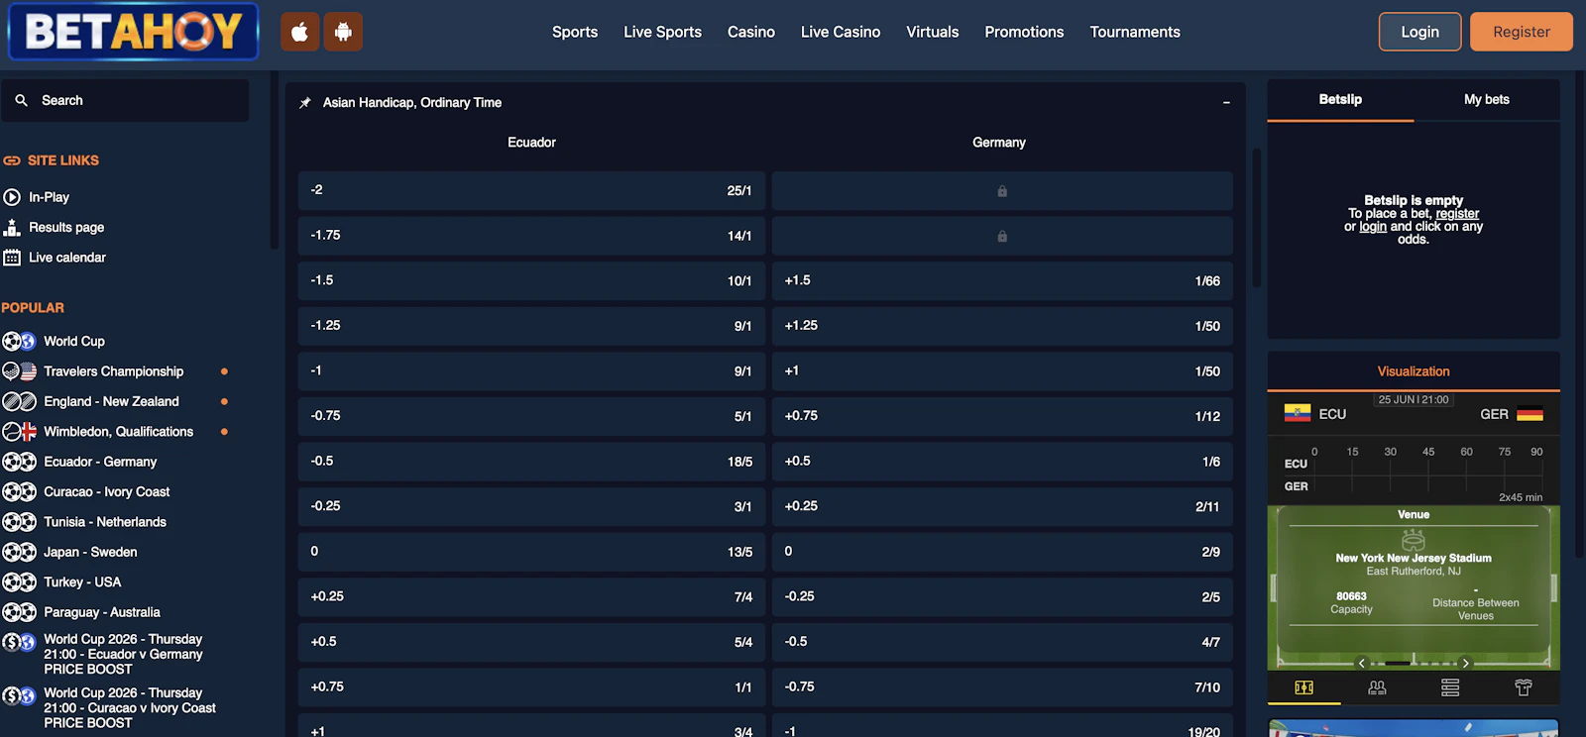The width and height of the screenshot is (1586, 737).
Task: Open the Sports menu
Action: point(575,32)
